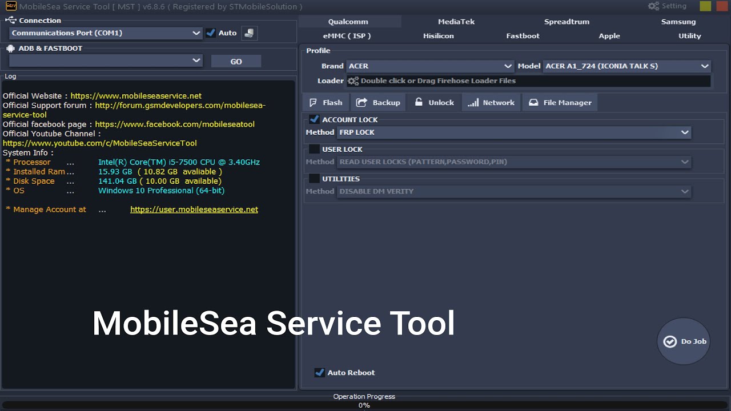Screen dimensions: 731x411
Task: Enable the UTILITIES checkbox
Action: pos(314,179)
